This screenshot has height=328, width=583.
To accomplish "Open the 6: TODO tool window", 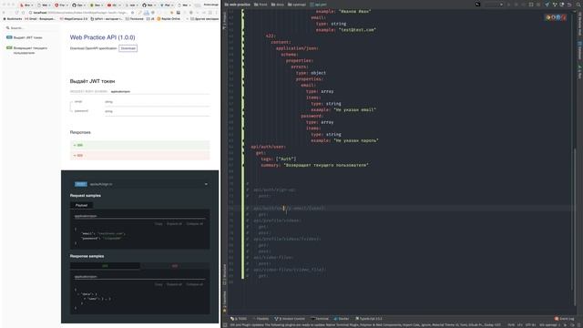I will 239,319.
